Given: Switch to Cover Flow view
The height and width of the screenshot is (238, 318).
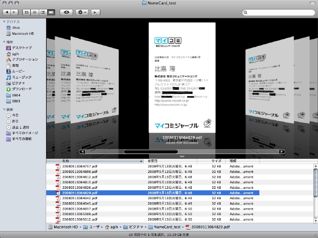Looking at the screenshot, I should pos(51,12).
